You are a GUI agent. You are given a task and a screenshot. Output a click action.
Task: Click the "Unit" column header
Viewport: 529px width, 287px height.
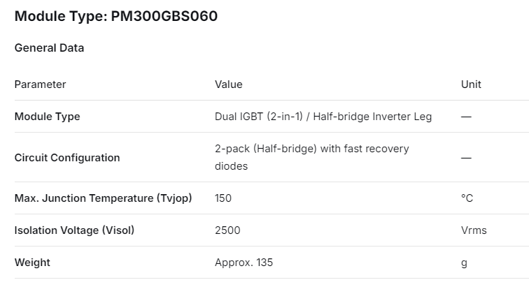point(471,84)
